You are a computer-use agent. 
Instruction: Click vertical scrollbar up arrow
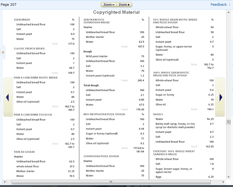pyautogui.click(x=229, y=12)
